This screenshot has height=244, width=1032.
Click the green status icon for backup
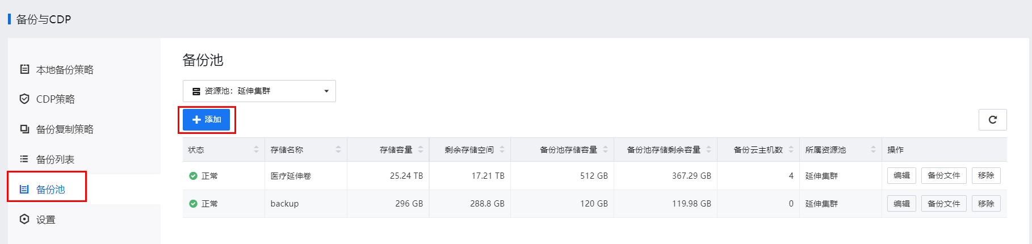click(x=193, y=204)
